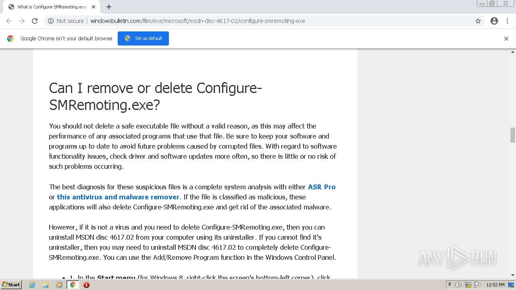Open the volume control in the system tray
Image resolution: width=516 pixels, height=290 pixels.
pyautogui.click(x=458, y=285)
